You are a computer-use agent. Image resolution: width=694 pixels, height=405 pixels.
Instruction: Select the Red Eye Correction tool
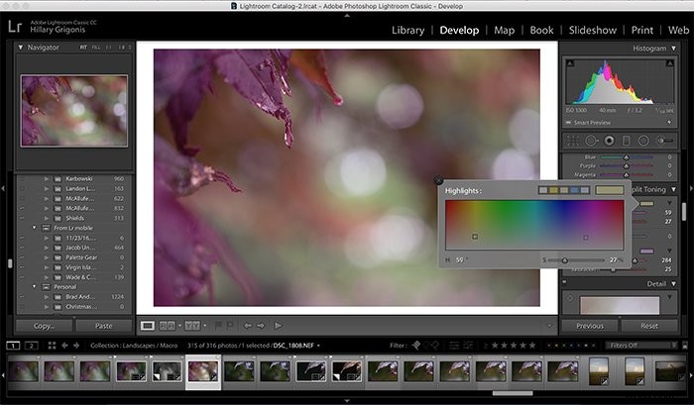(610, 141)
